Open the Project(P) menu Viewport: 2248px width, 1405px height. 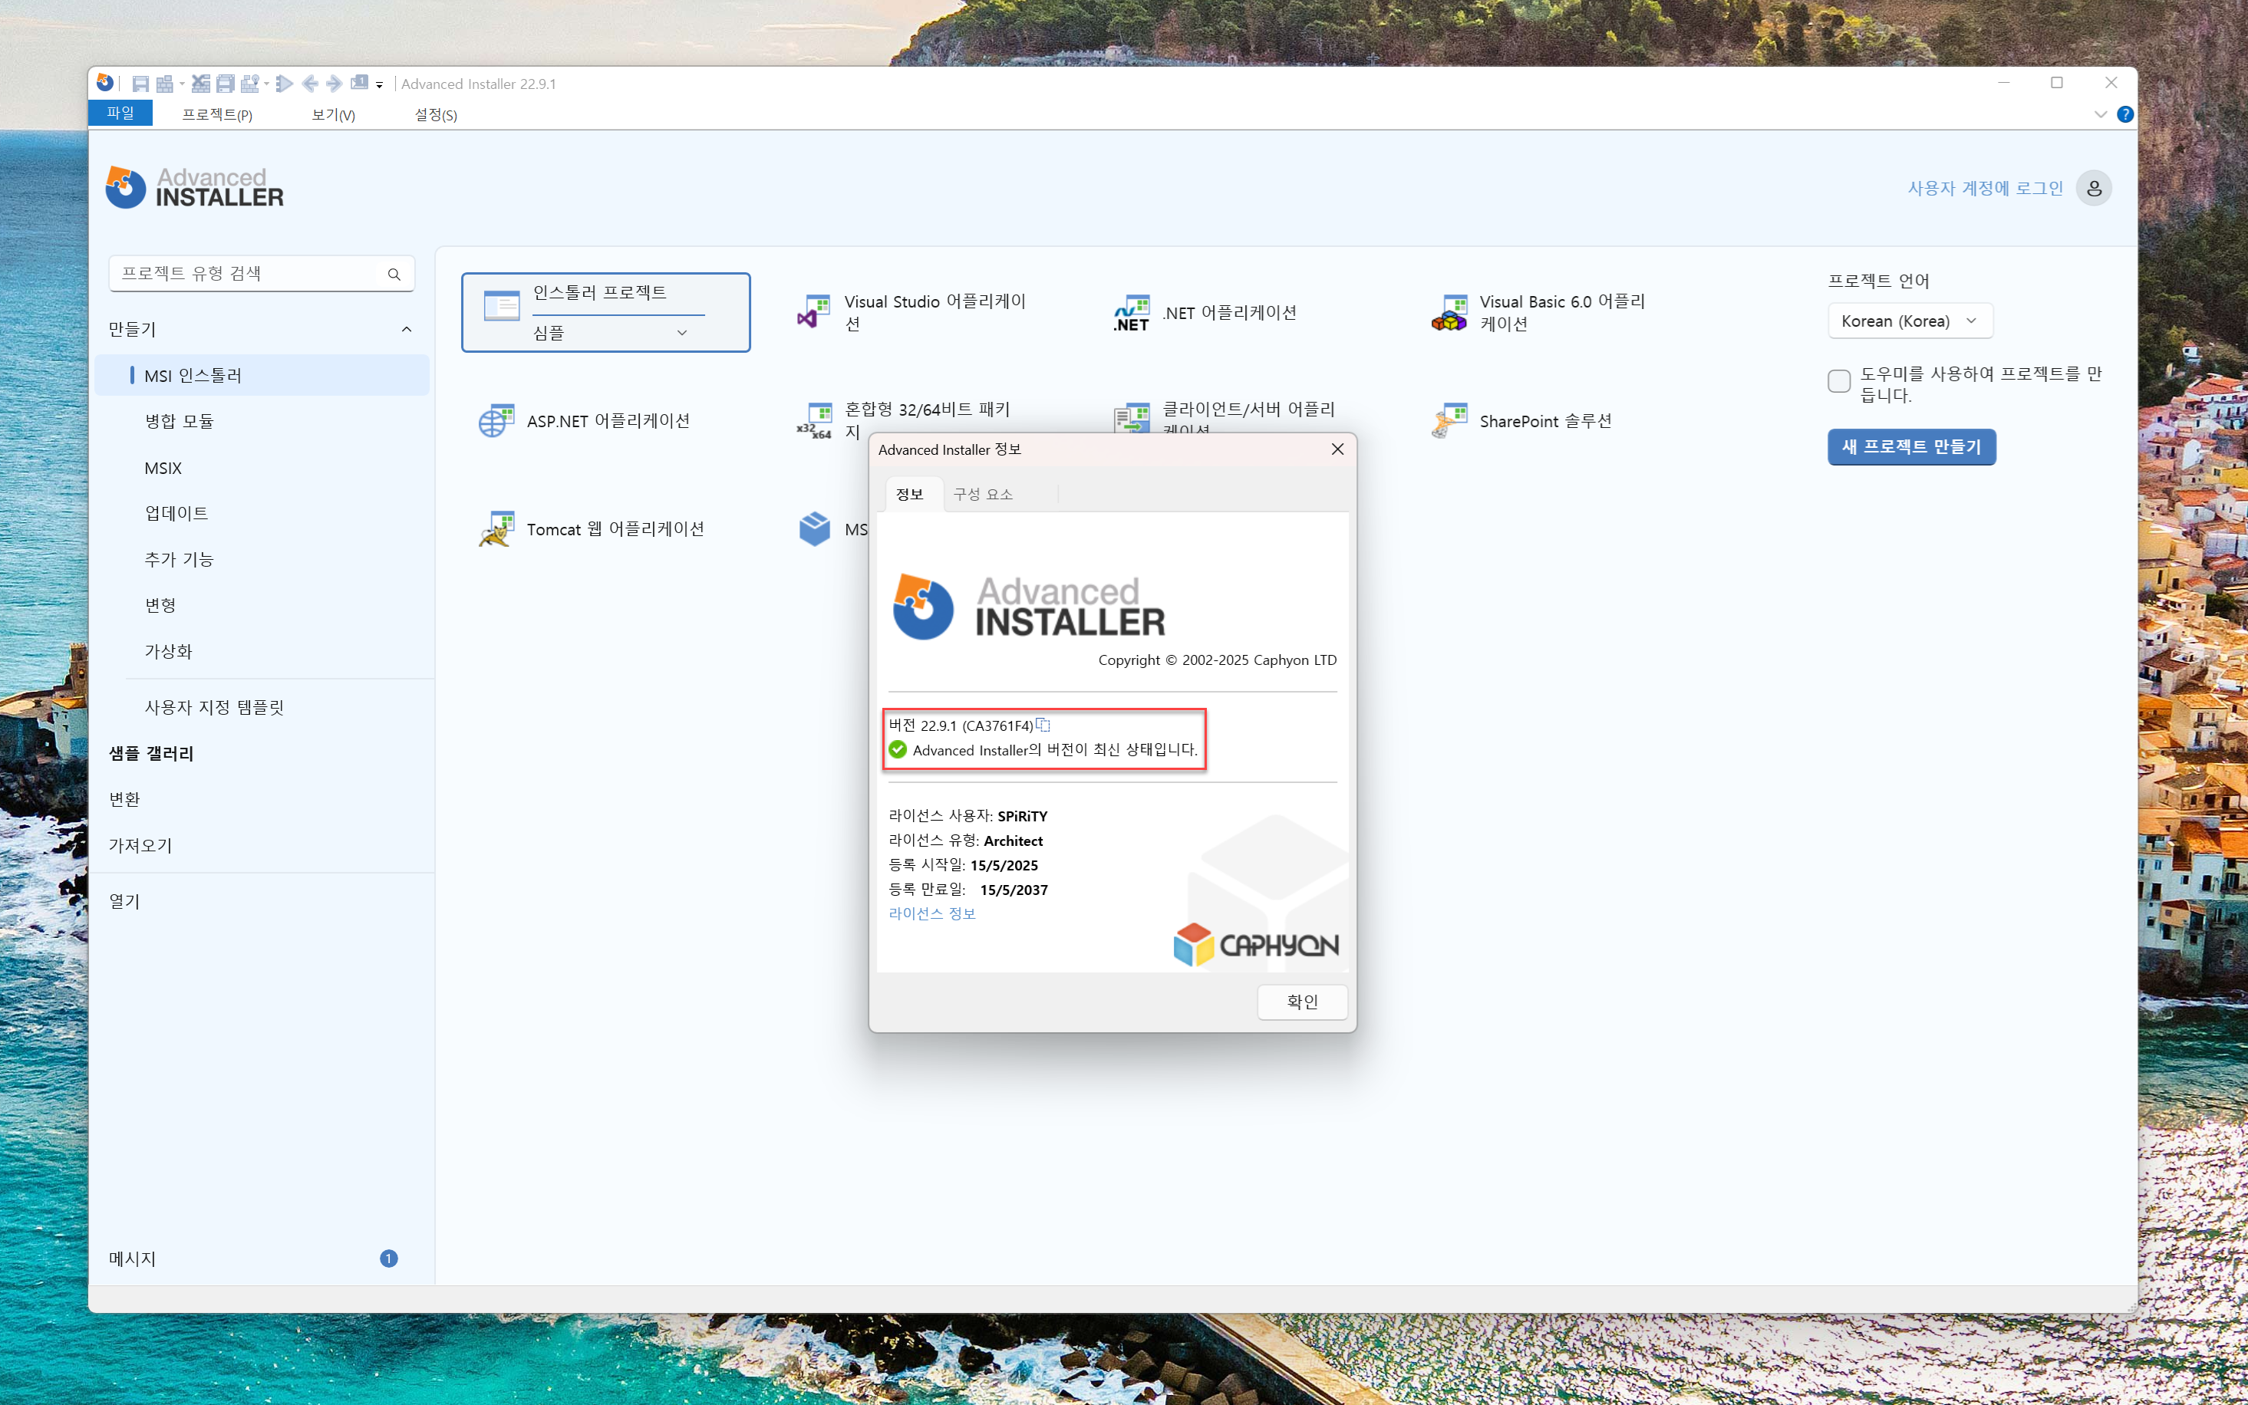point(216,114)
